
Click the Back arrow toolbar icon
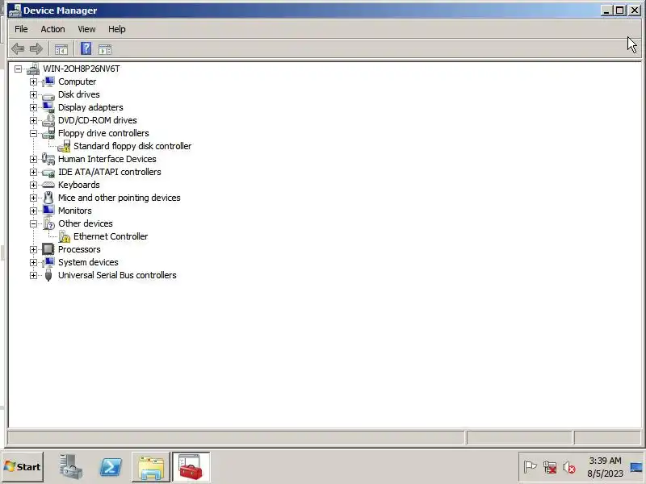tap(18, 49)
